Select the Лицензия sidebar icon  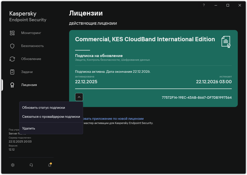12,85
